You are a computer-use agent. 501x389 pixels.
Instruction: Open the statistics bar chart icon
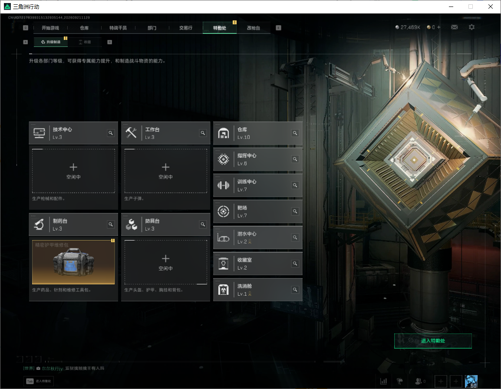coord(383,381)
